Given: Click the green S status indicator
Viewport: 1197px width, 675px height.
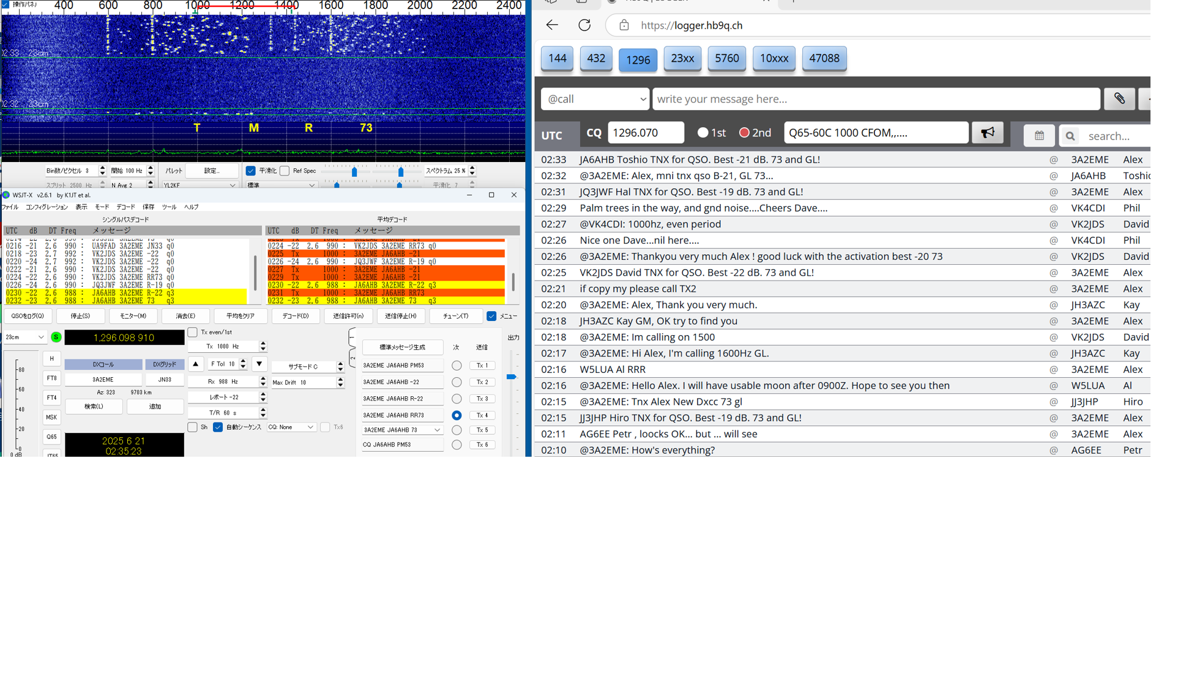Looking at the screenshot, I should 56,337.
